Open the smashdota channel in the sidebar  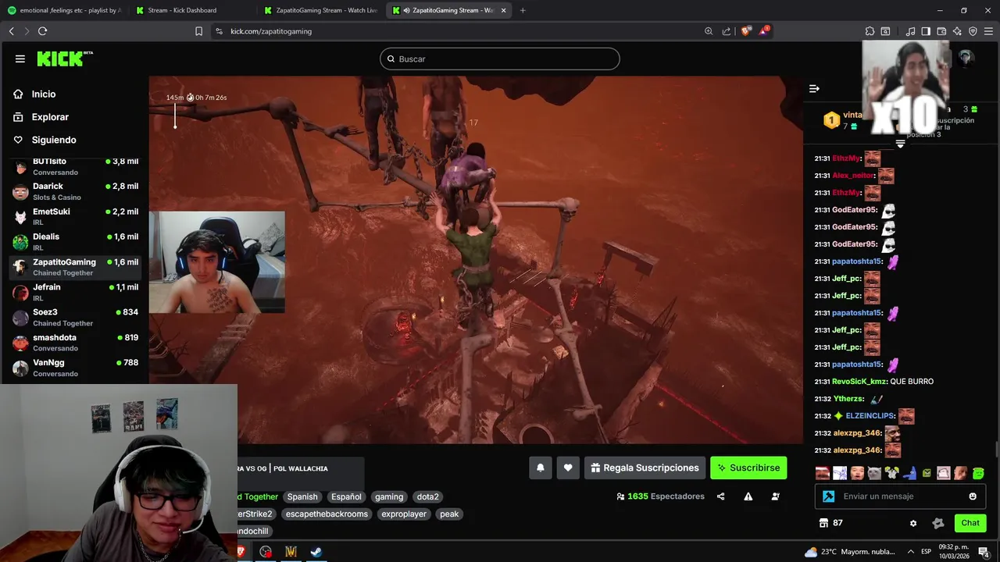pyautogui.click(x=75, y=343)
